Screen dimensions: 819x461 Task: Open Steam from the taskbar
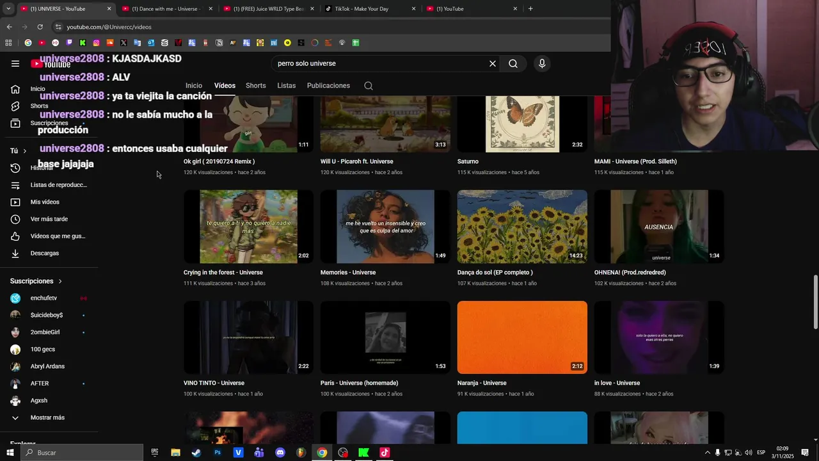pyautogui.click(x=196, y=453)
